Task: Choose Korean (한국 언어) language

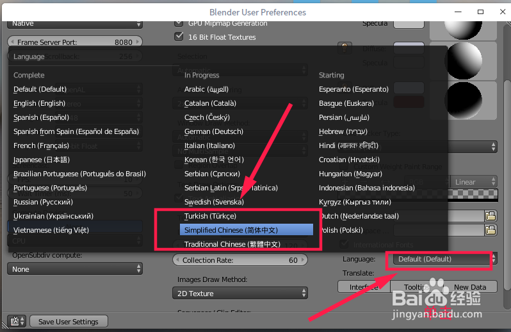Action: click(214, 160)
